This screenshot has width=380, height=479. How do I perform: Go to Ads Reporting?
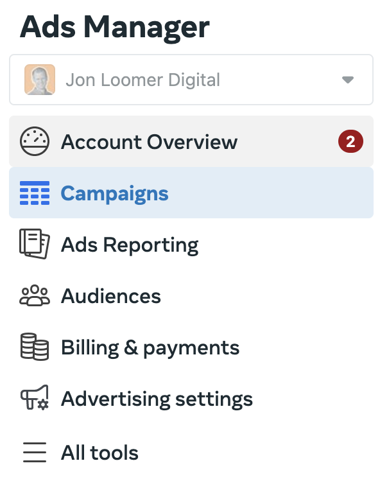point(191,245)
